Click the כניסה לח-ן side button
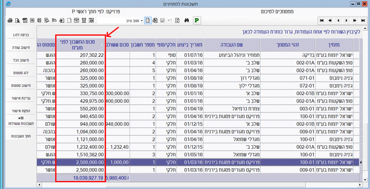Viewport: 370px width, 189px height. [21, 35]
